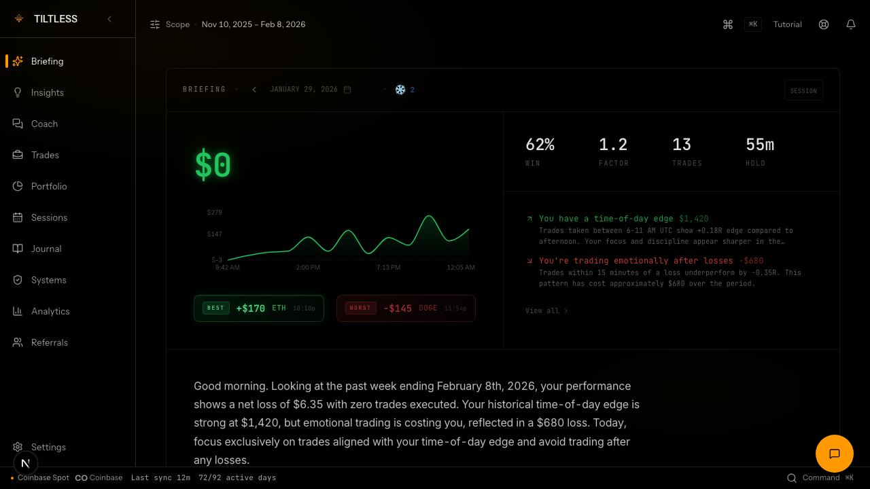Open the Insights panel from the sidebar
The height and width of the screenshot is (489, 870).
tap(47, 92)
